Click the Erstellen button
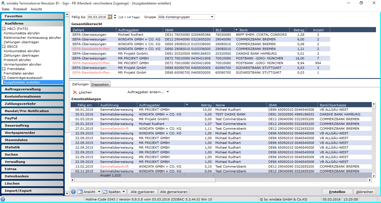 (x=337, y=192)
